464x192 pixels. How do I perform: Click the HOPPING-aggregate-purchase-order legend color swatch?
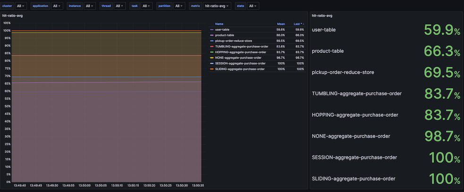pos(211,52)
